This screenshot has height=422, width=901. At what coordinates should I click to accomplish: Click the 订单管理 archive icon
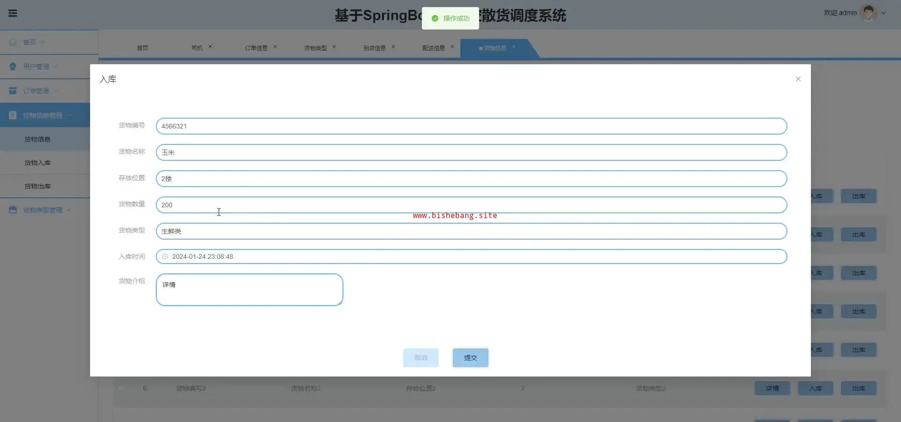13,90
